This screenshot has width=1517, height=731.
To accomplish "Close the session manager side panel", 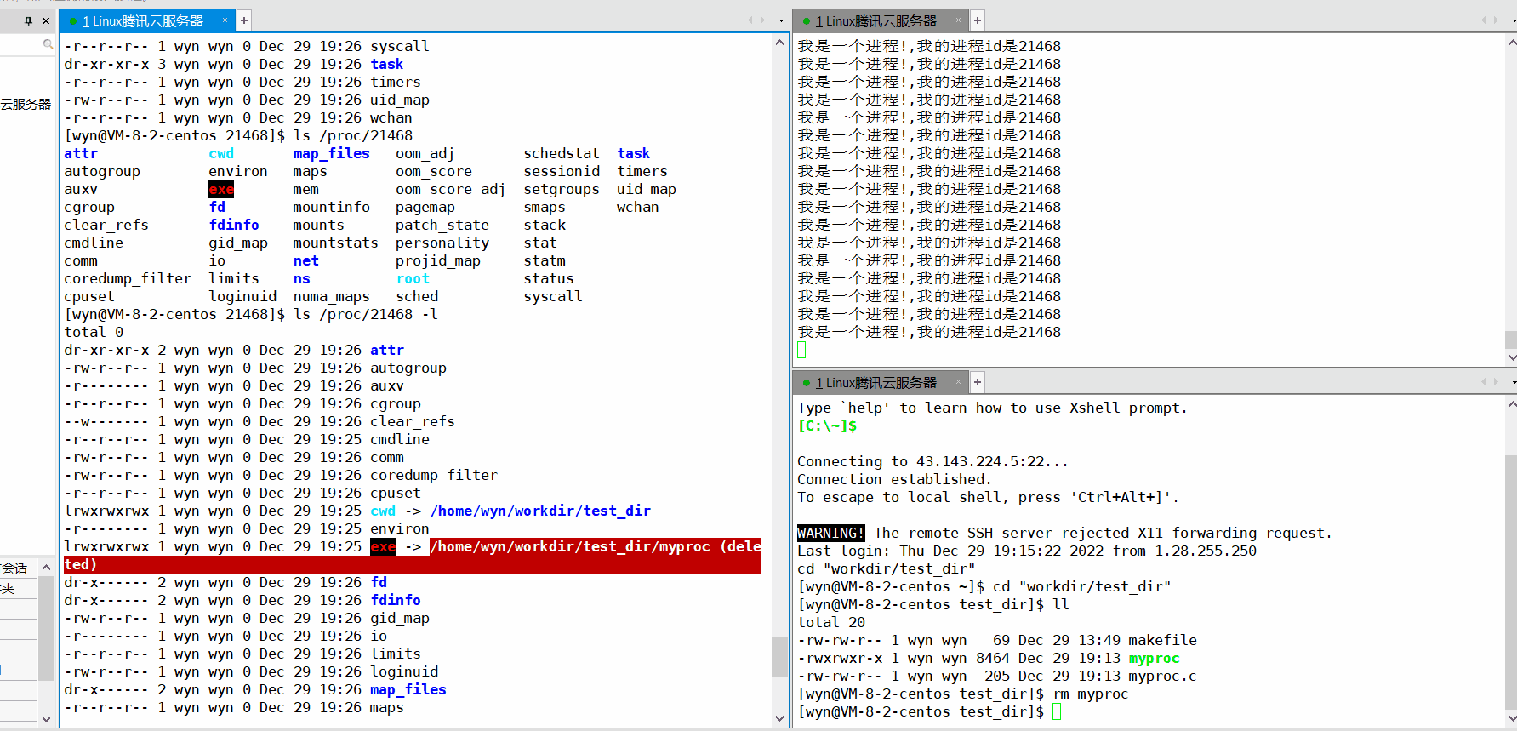I will pos(46,20).
